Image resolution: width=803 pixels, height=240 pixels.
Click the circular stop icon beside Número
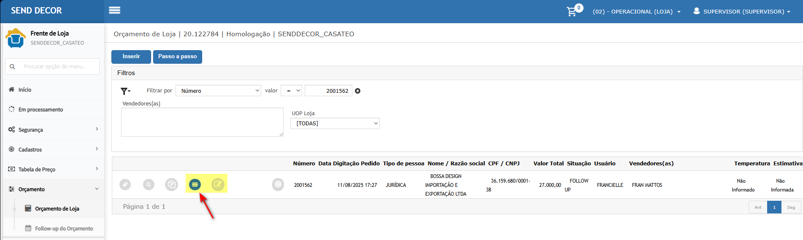click(278, 185)
